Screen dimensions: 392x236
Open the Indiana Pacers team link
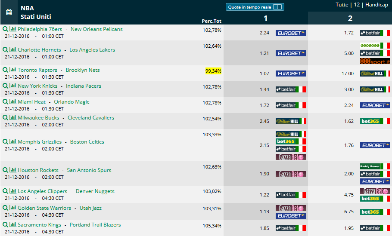click(x=84, y=86)
